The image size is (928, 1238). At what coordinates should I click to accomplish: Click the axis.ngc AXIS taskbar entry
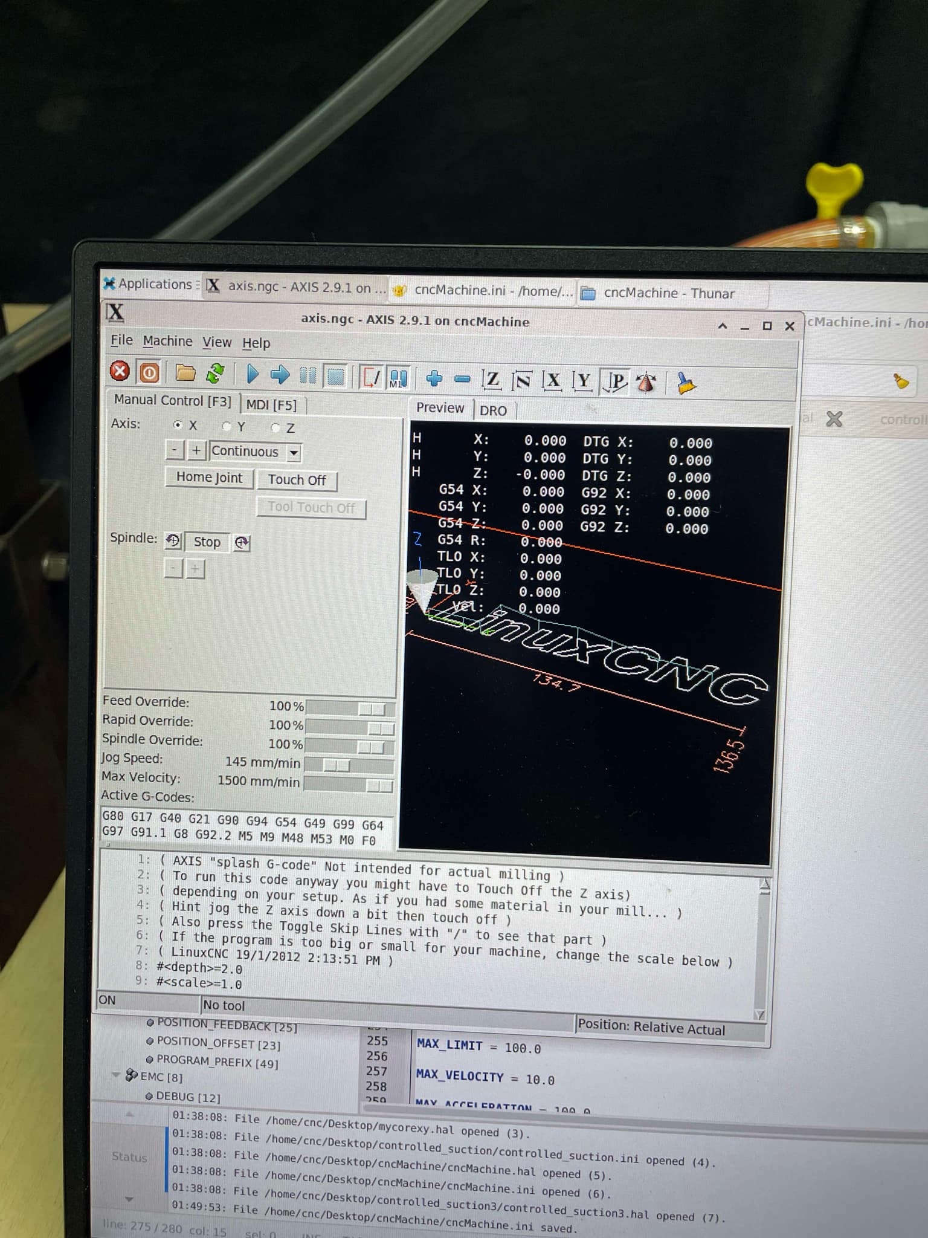(295, 287)
